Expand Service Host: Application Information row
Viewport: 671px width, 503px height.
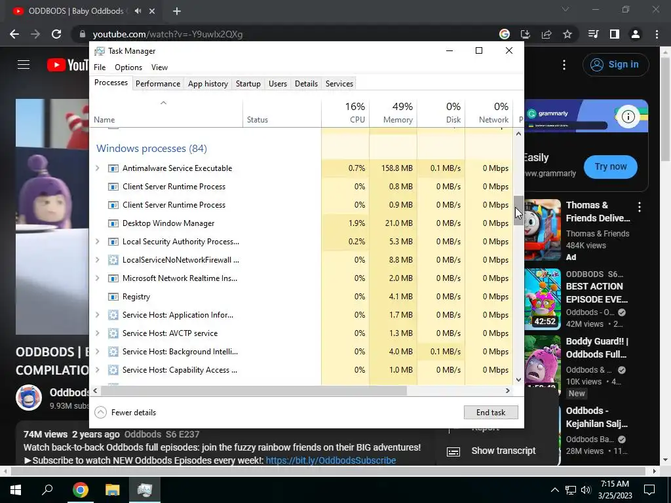click(x=97, y=315)
